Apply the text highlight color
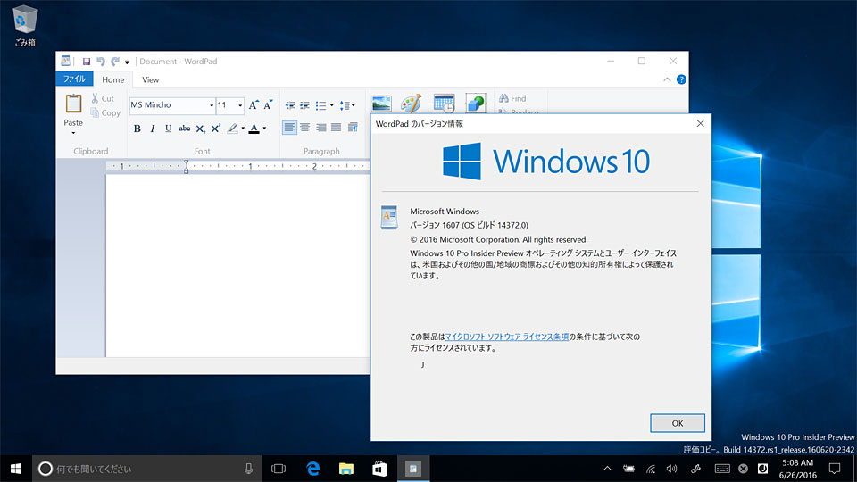This screenshot has height=482, width=857. 232,129
